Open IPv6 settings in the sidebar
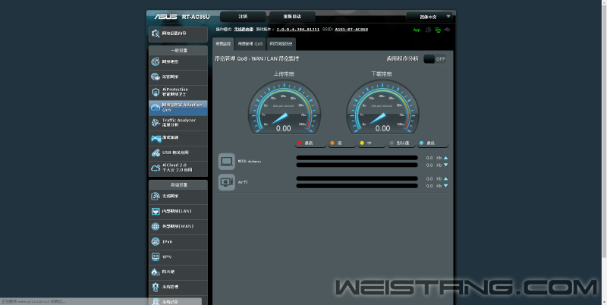The height and width of the screenshot is (305, 607). click(178, 241)
